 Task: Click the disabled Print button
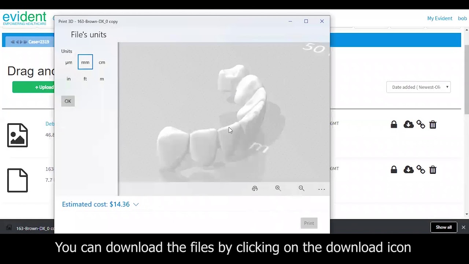(309, 223)
